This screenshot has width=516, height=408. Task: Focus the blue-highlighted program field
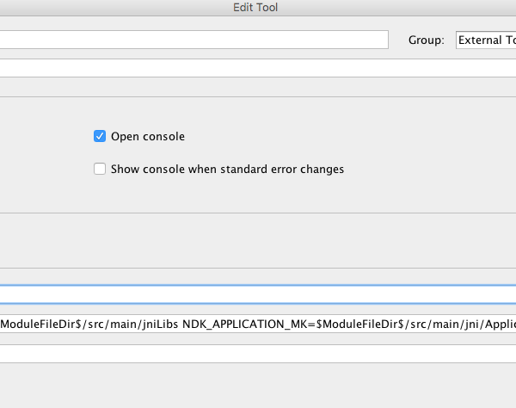[x=258, y=294]
